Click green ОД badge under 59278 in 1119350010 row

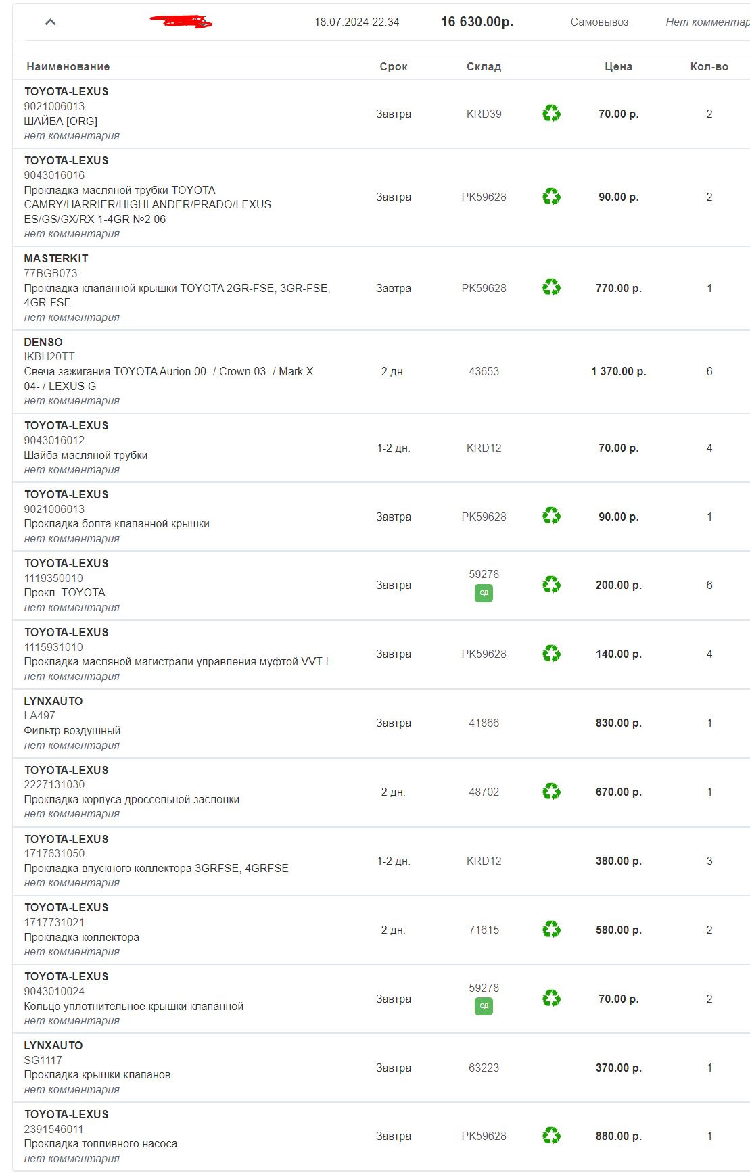pos(484,593)
